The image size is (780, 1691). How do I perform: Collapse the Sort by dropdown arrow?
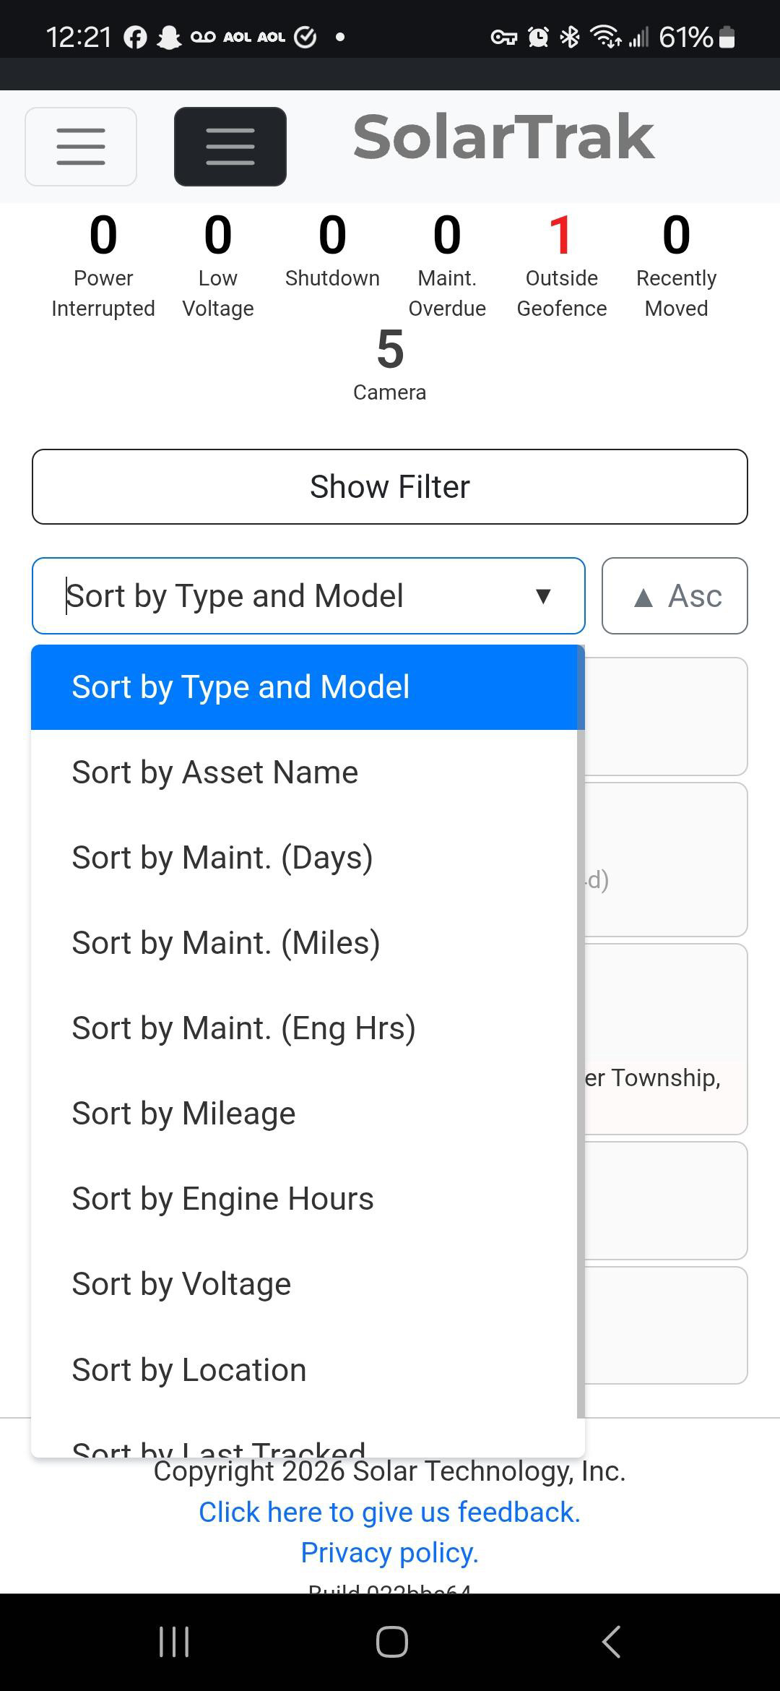coord(543,596)
